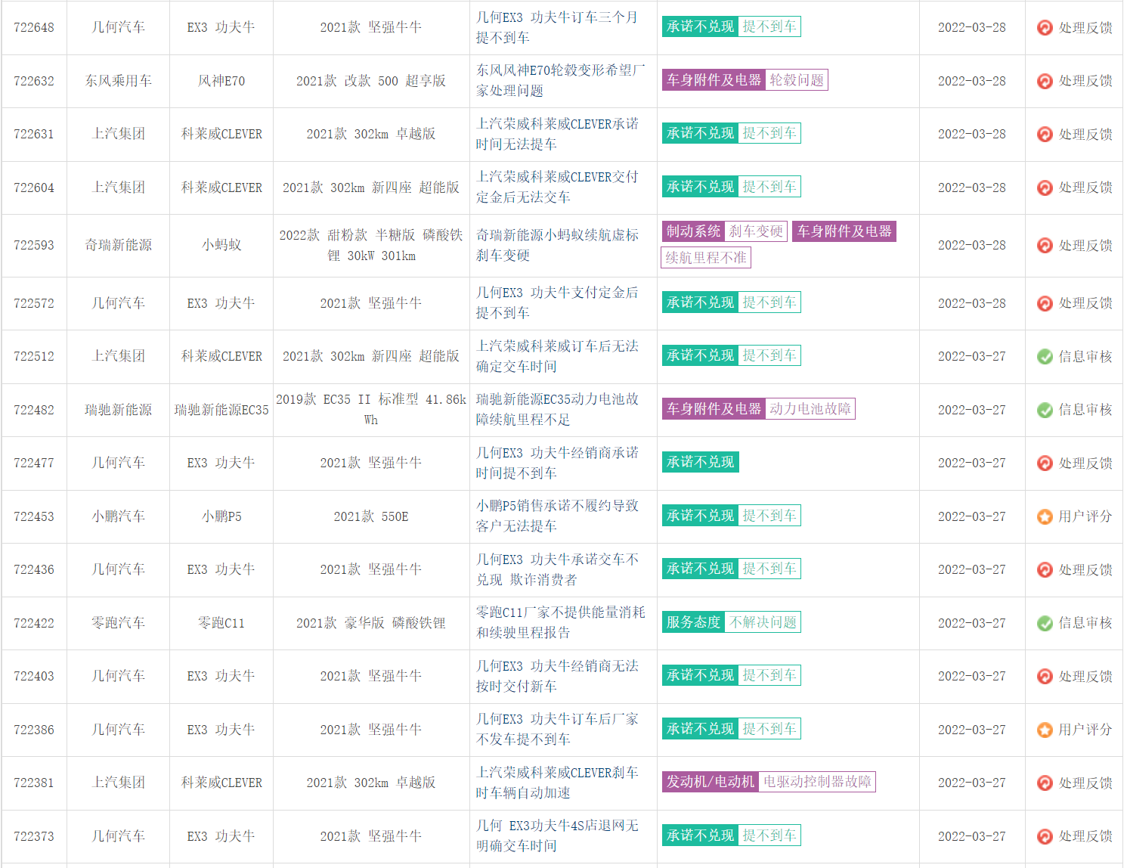Click the red status icon in row 722648
The image size is (1127, 868).
(1045, 28)
